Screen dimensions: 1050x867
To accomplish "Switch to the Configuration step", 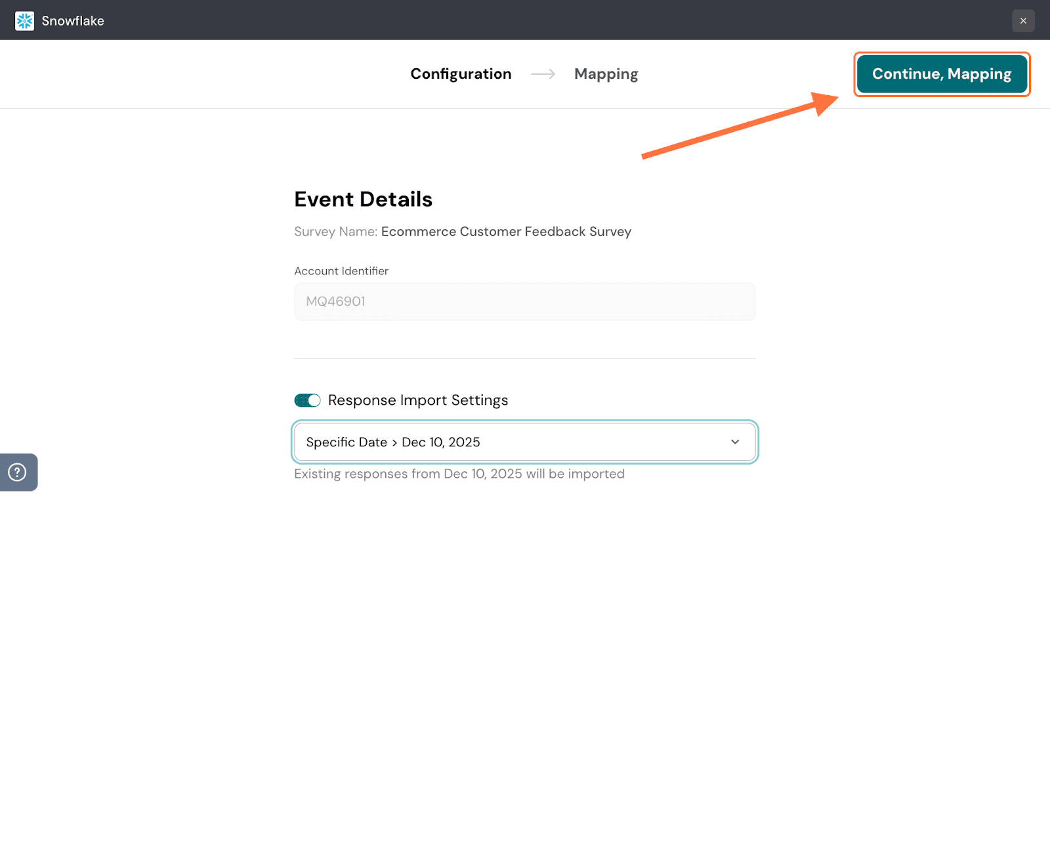I will tap(461, 74).
